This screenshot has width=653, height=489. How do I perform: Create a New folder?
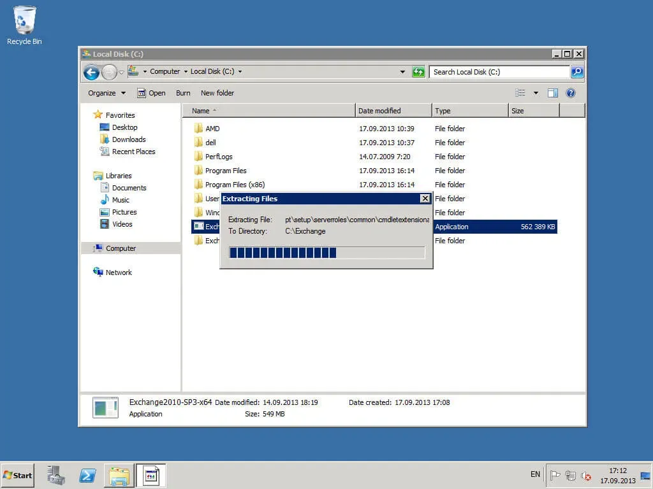217,93
